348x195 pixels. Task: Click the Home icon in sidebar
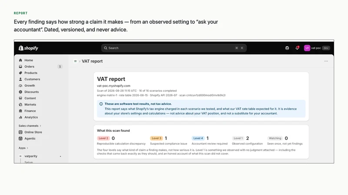pos(20,60)
